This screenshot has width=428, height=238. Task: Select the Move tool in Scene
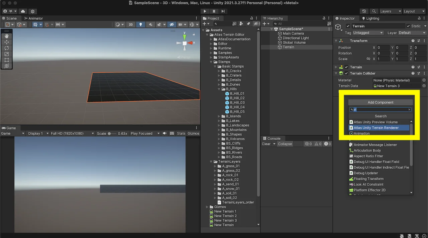[x=7, y=42]
